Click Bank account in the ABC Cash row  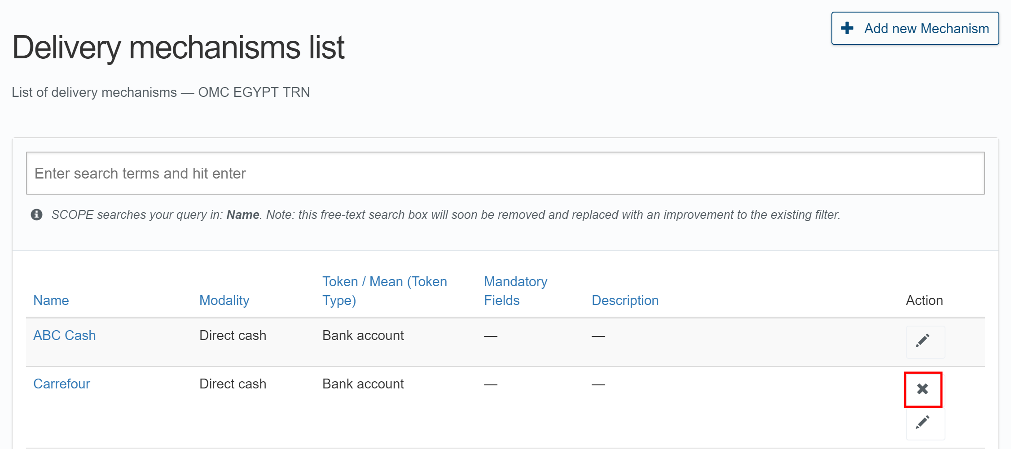click(363, 336)
